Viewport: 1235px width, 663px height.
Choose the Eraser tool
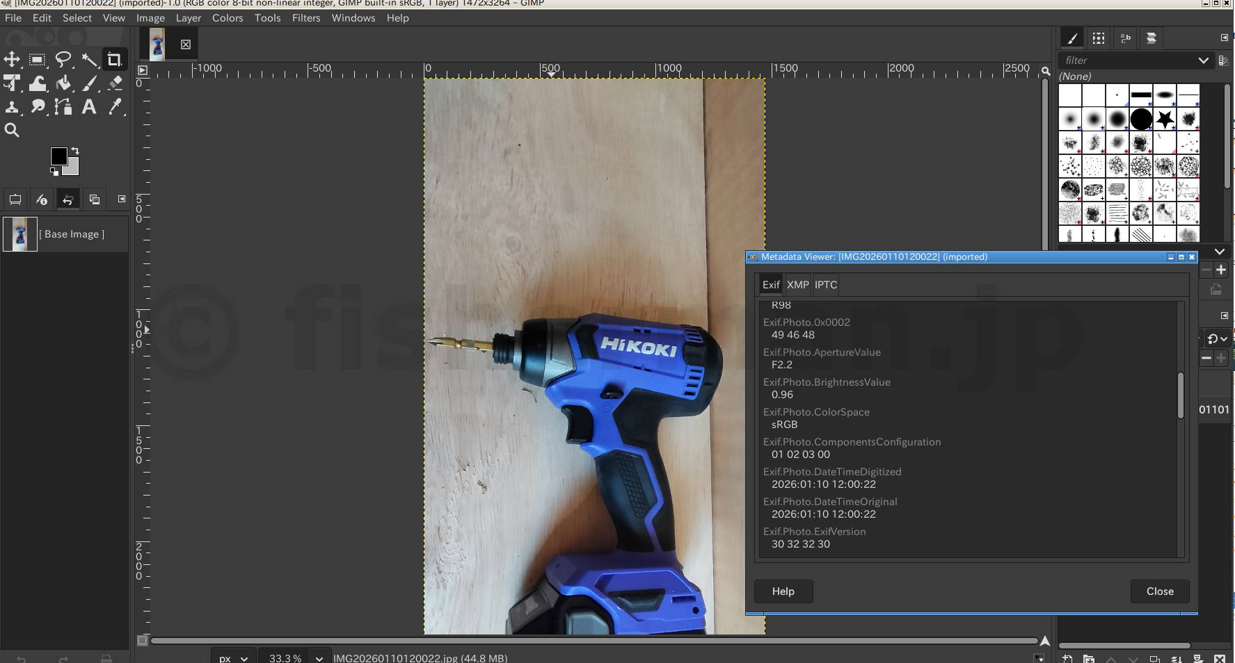(115, 83)
